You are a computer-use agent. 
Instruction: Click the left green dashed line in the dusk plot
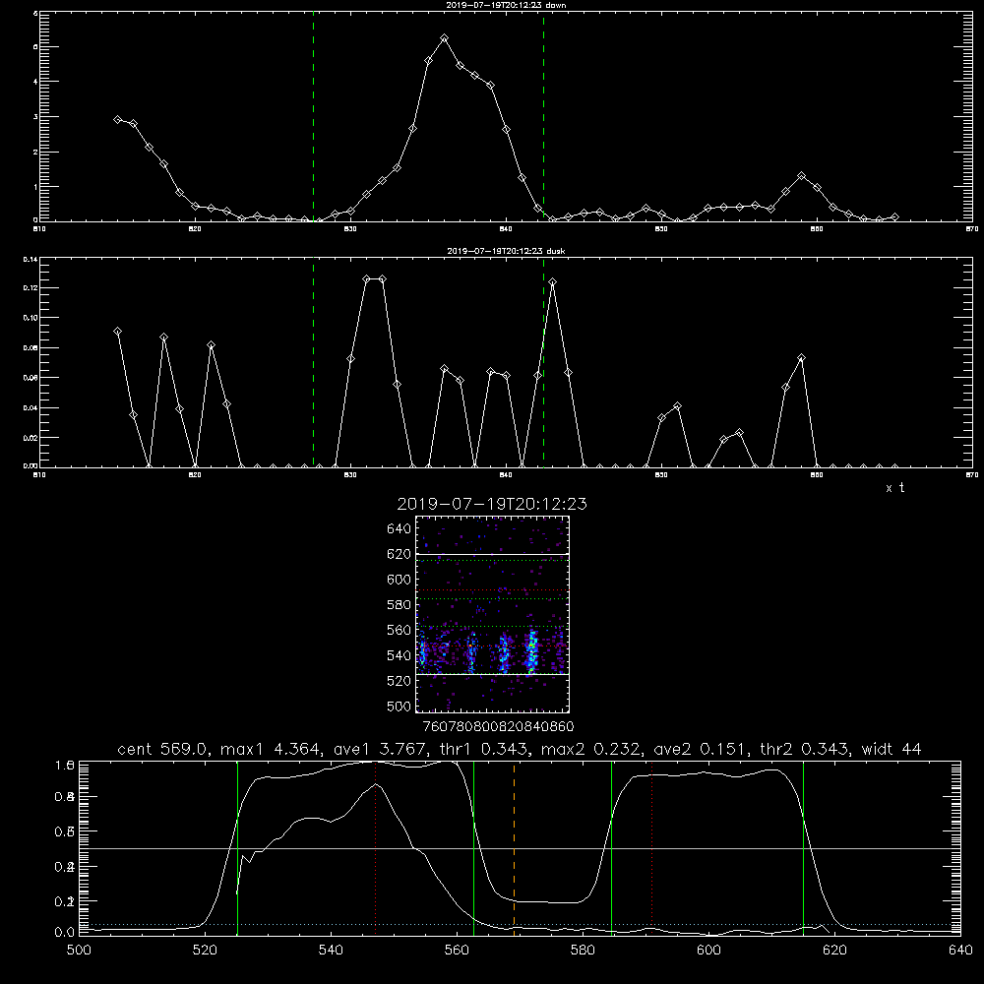pyautogui.click(x=313, y=364)
